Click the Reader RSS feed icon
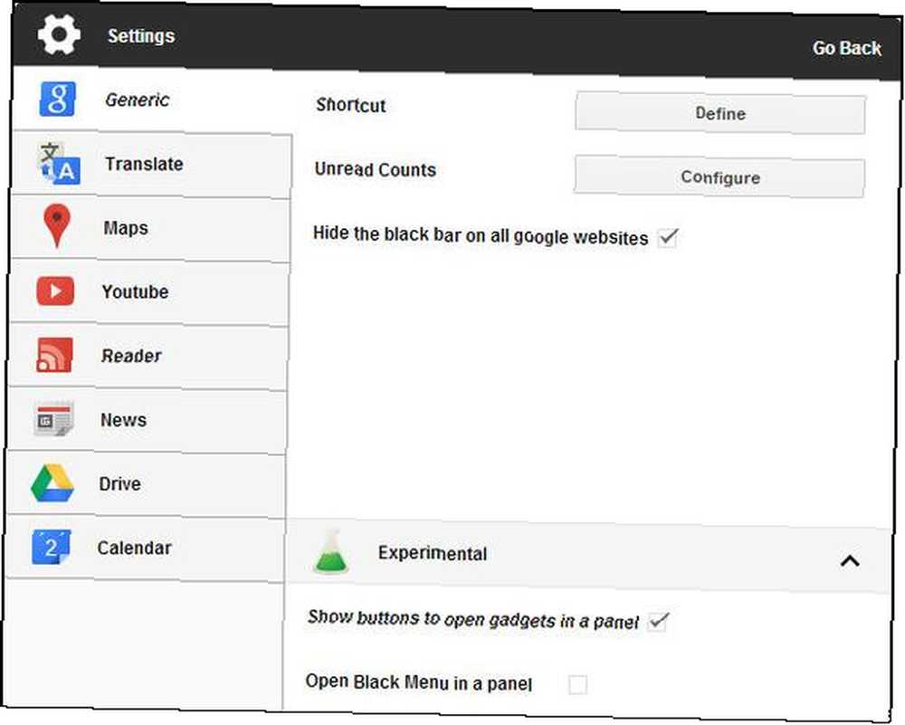 (x=54, y=355)
